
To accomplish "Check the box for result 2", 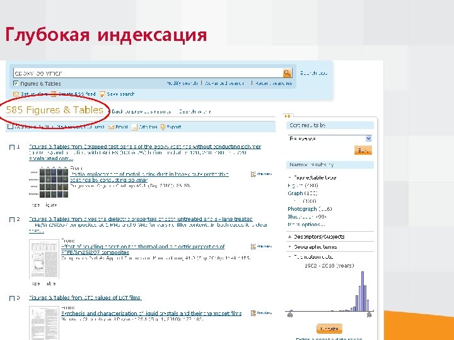I will (x=12, y=220).
